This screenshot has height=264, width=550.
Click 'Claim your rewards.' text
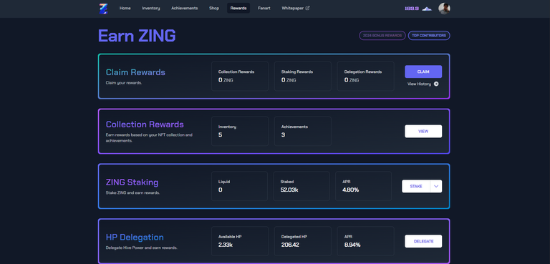coord(124,83)
